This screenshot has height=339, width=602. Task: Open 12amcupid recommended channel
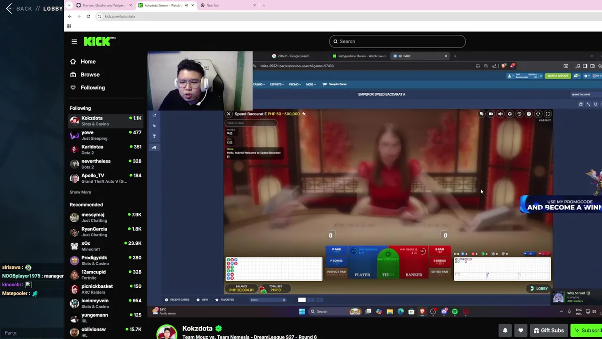pyautogui.click(x=106, y=275)
